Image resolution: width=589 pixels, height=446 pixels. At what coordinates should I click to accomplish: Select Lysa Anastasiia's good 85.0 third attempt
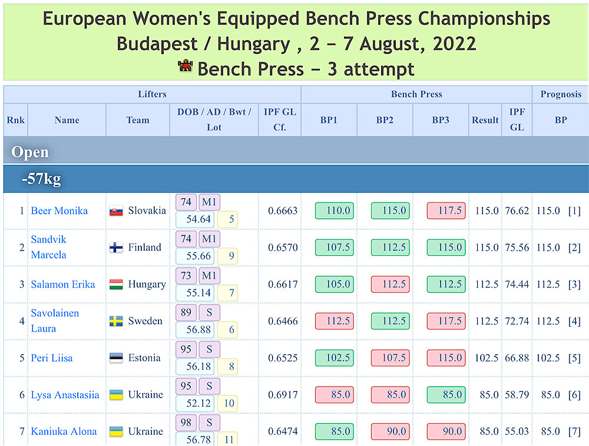[x=446, y=395]
